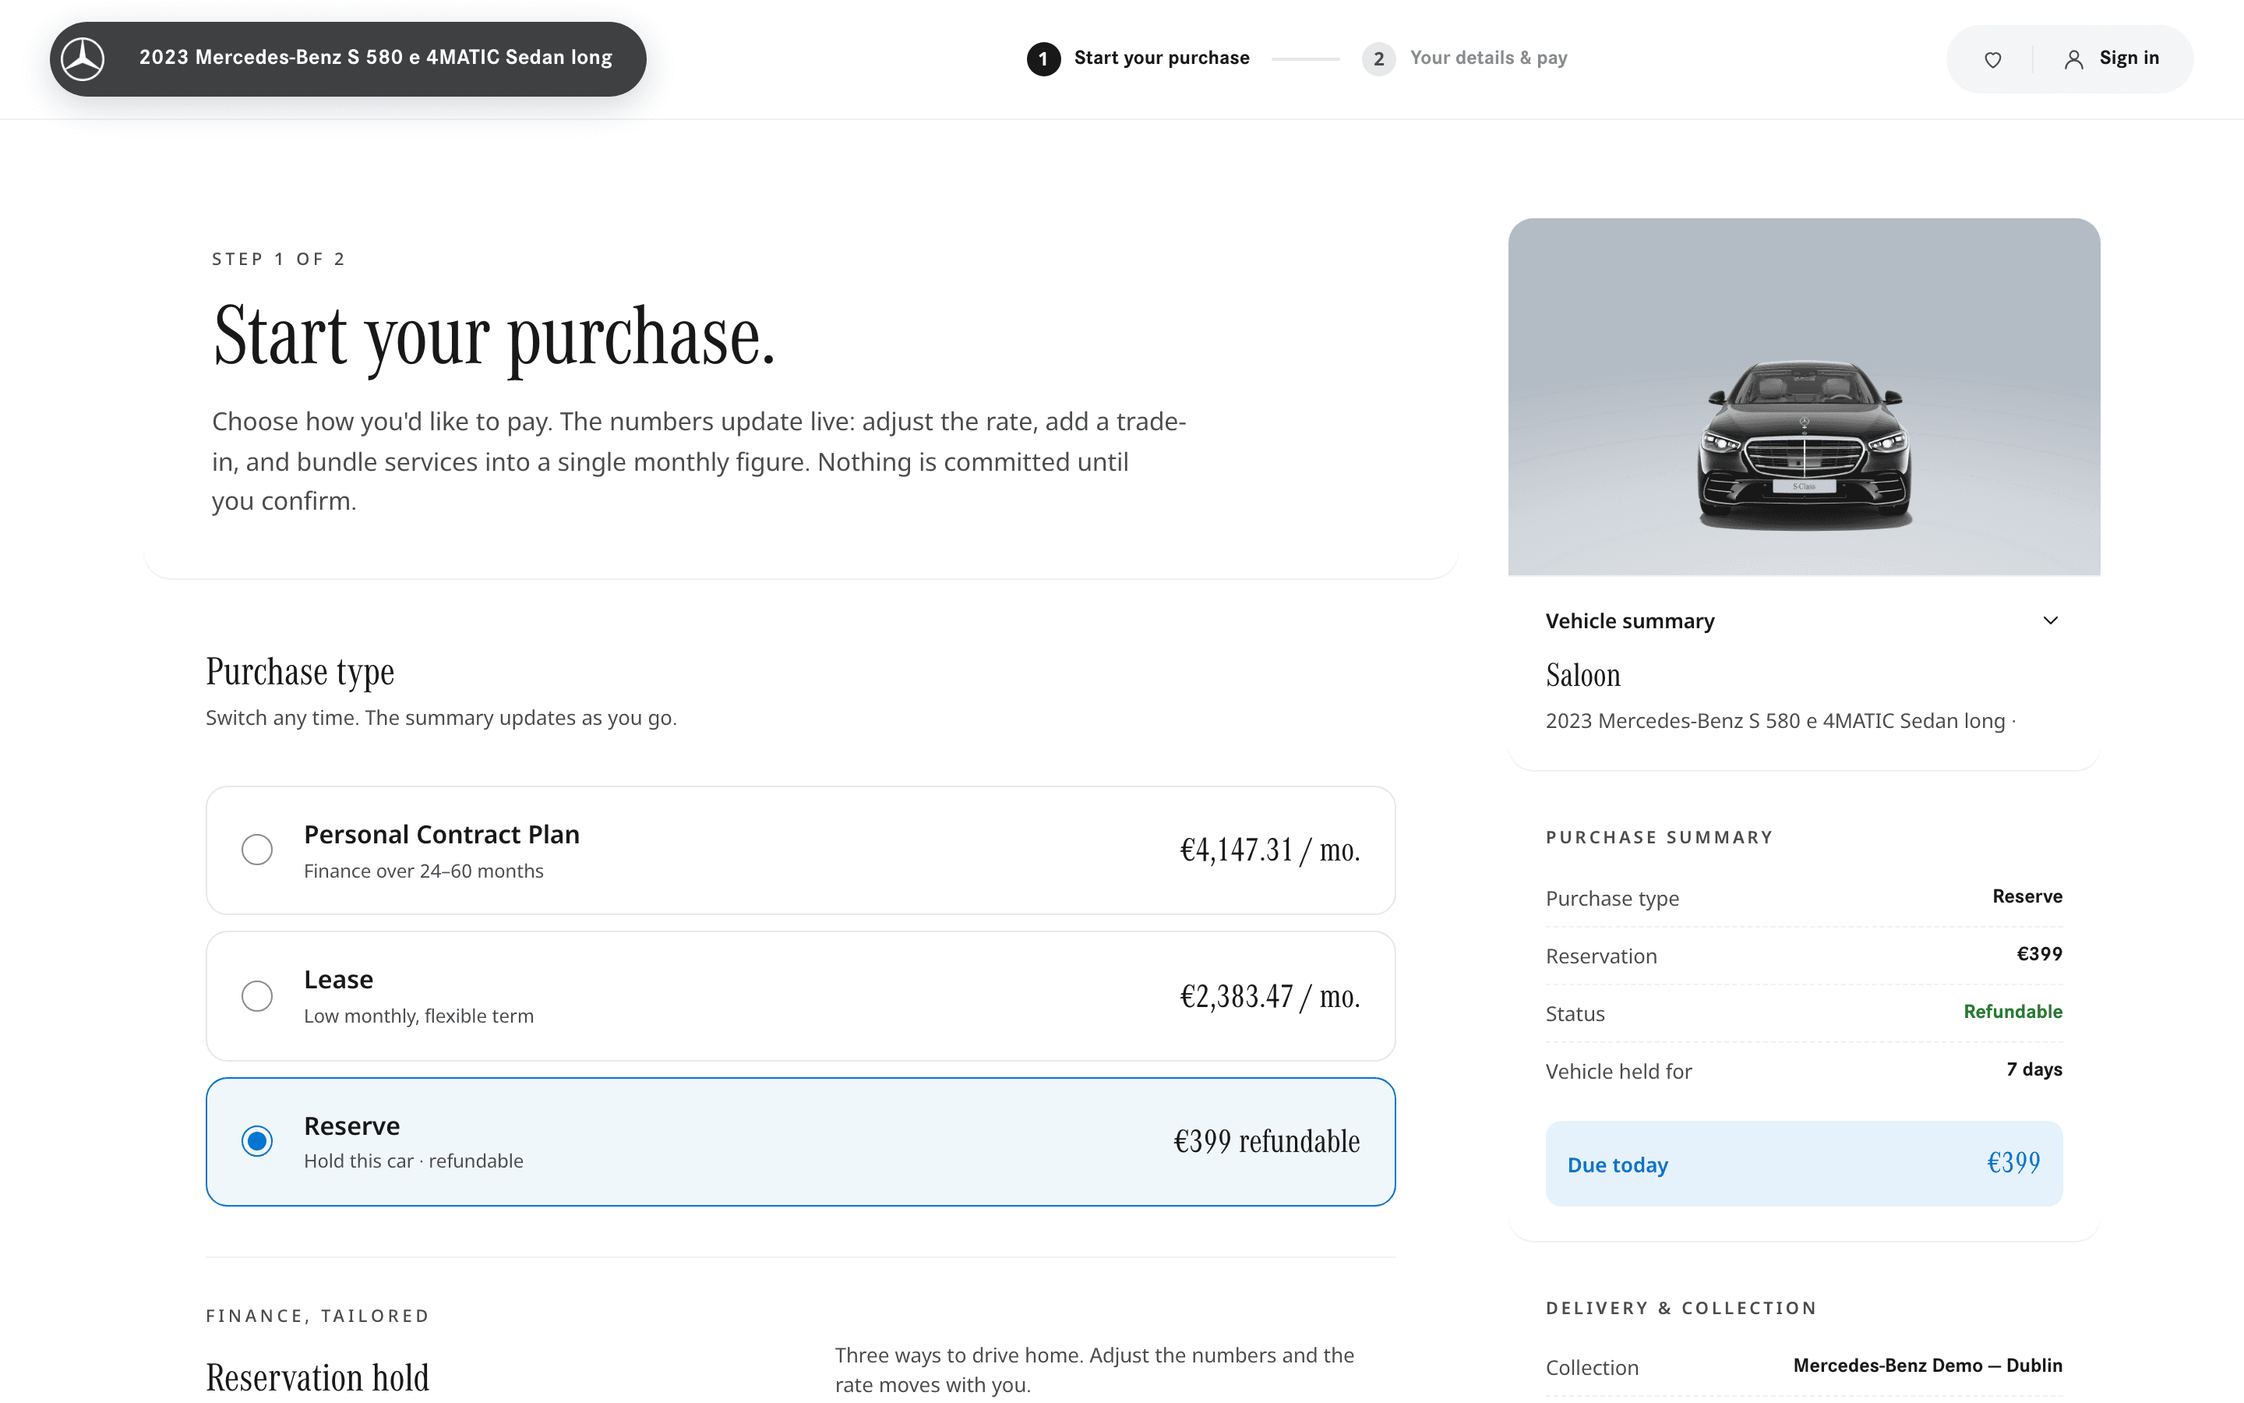
Task: Click the Mercedes-Benz star logo
Action: (x=83, y=58)
